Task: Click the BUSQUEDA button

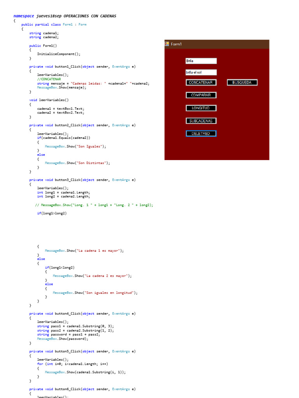Action: (x=242, y=82)
